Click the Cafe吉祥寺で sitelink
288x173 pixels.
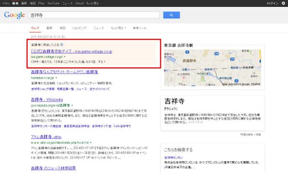tap(122, 126)
